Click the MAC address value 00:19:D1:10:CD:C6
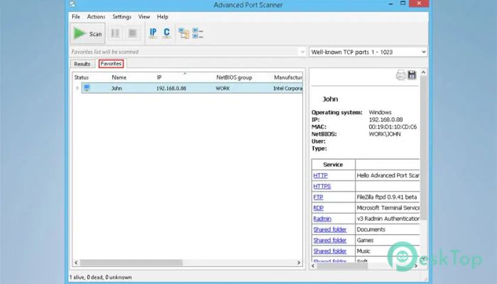This screenshot has width=497, height=284. (x=393, y=127)
